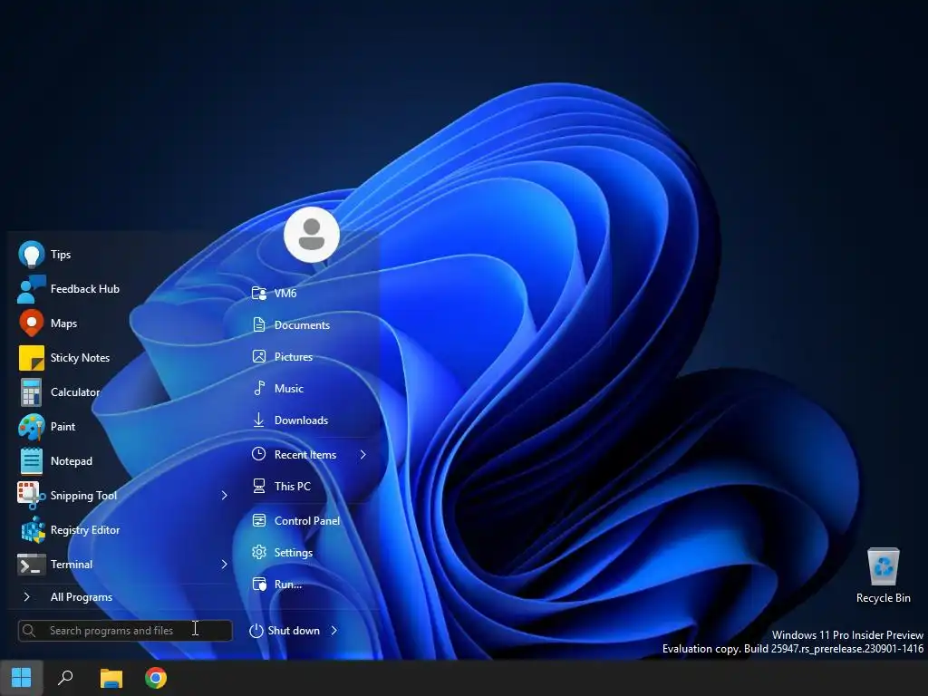Click the This PC computer icon
928x696 pixels.
click(258, 486)
